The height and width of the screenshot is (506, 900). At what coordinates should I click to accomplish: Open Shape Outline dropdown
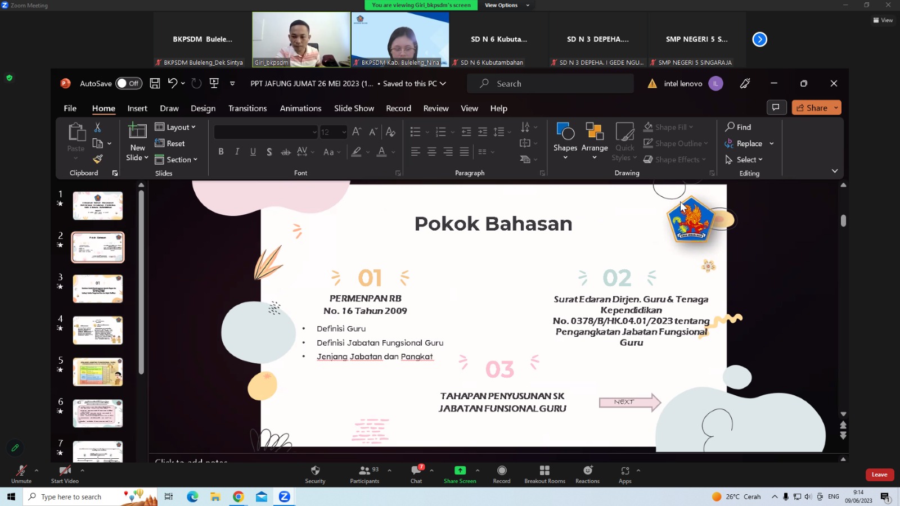(x=676, y=143)
